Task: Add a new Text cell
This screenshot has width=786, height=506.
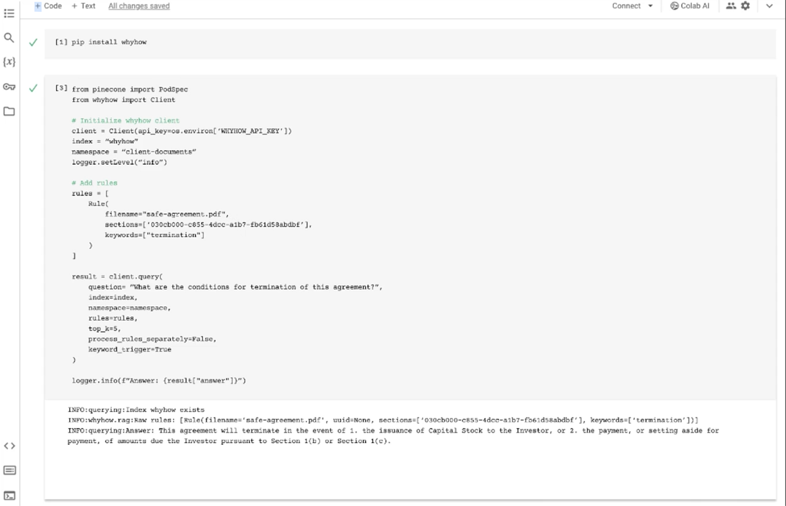Action: (x=84, y=6)
